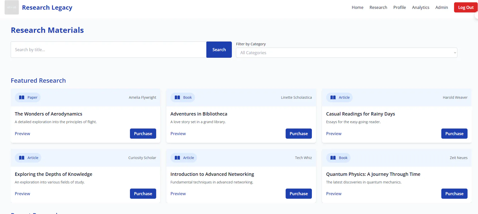Click book icon on Adventures in Bibliotheca badge
The width and height of the screenshot is (478, 214).
click(177, 97)
